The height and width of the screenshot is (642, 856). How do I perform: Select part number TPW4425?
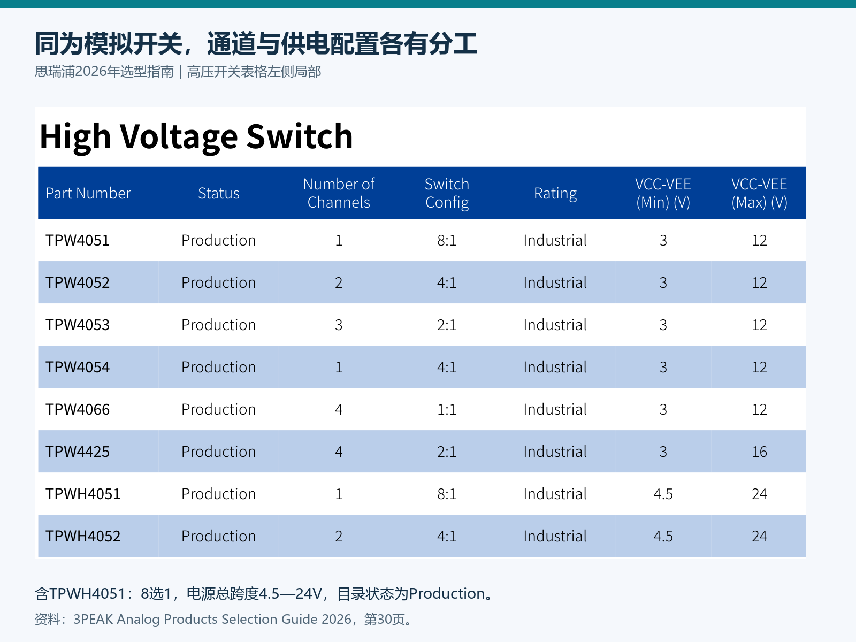point(78,452)
